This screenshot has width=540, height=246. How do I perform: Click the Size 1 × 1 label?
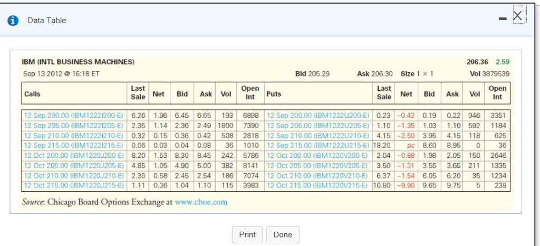tap(417, 74)
